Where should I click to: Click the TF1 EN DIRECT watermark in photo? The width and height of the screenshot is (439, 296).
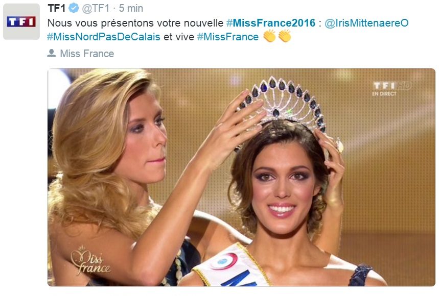coord(391,88)
